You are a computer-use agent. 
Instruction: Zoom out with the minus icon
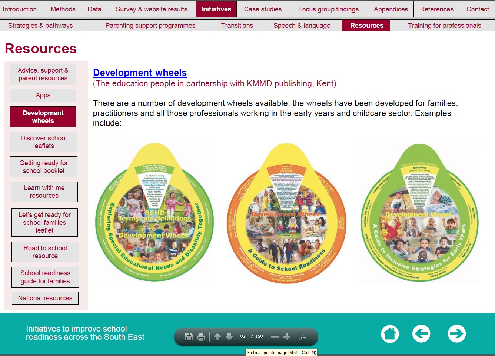[x=275, y=336]
